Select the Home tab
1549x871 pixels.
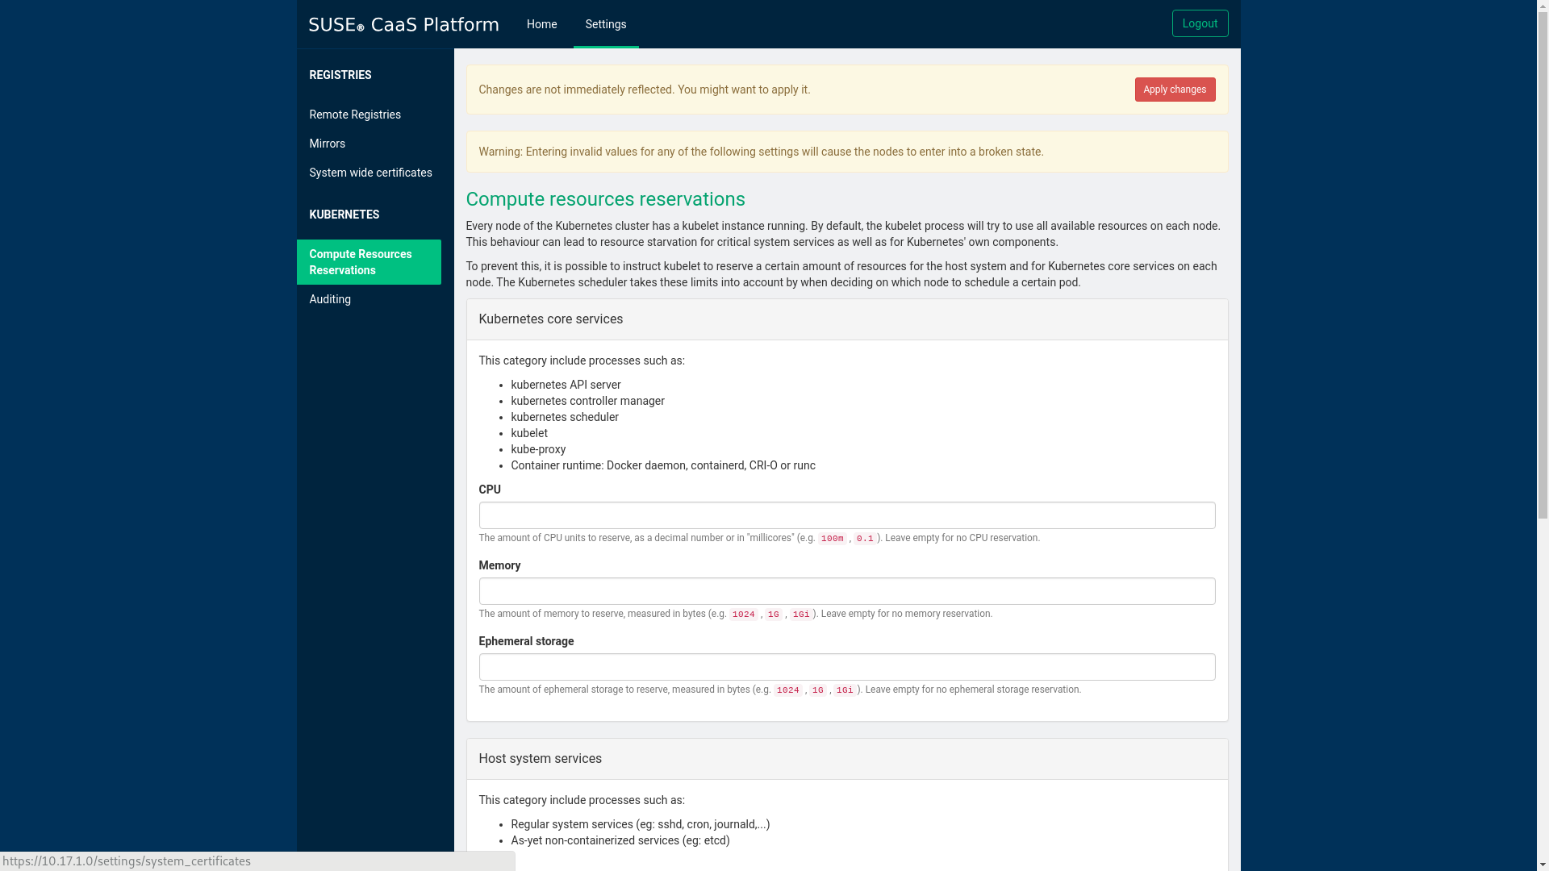[541, 23]
